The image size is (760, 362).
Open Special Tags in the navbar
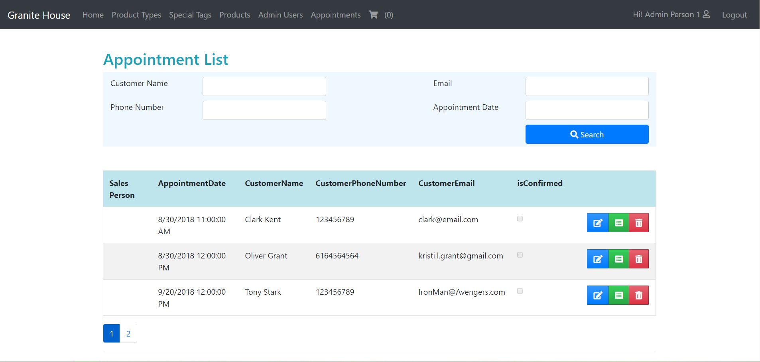(190, 15)
